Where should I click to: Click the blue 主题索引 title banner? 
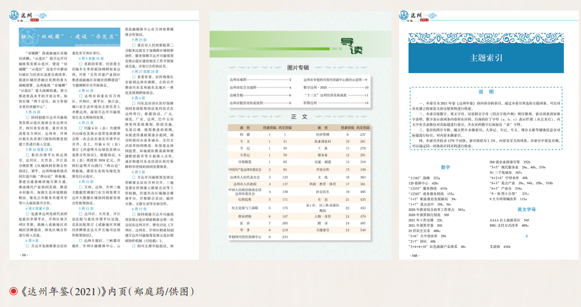coord(486,58)
